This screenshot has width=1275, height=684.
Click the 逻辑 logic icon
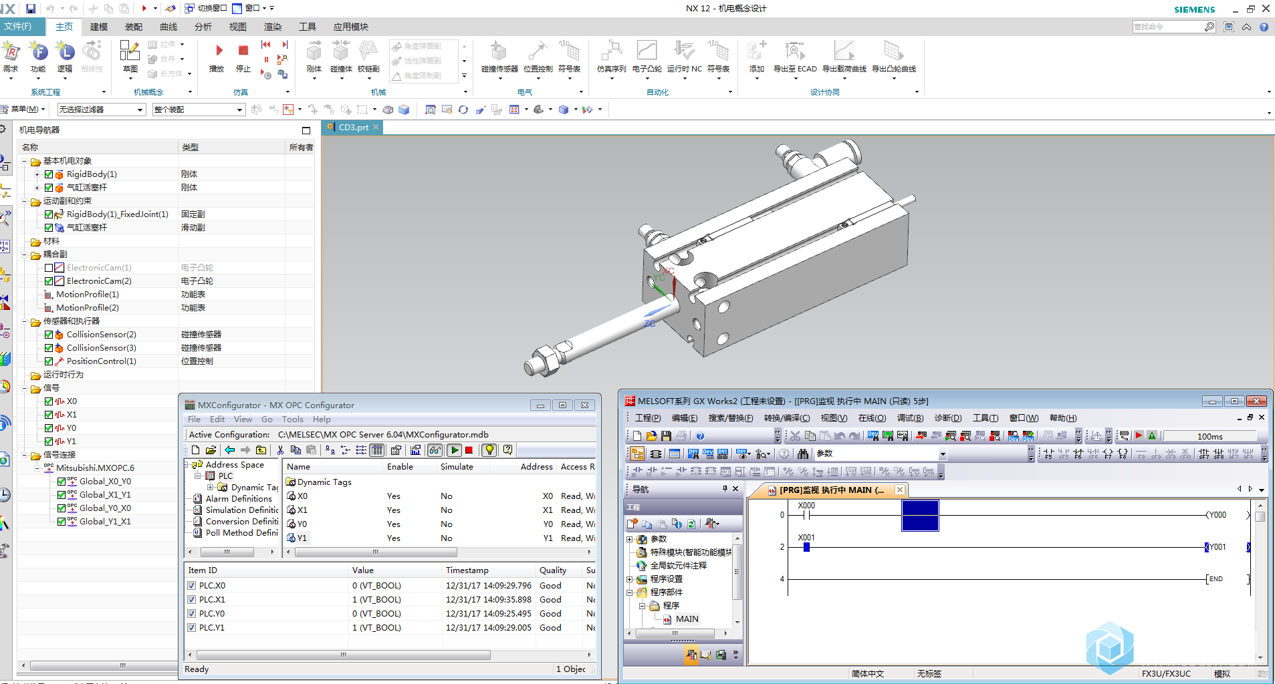[x=65, y=51]
